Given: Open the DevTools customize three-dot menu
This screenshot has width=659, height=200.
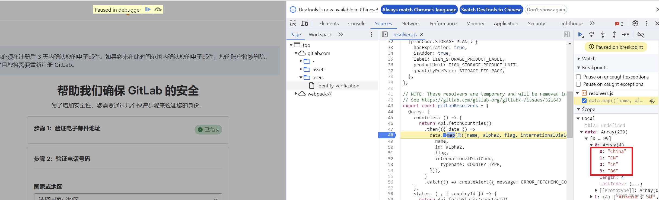Looking at the screenshot, I should (647, 23).
